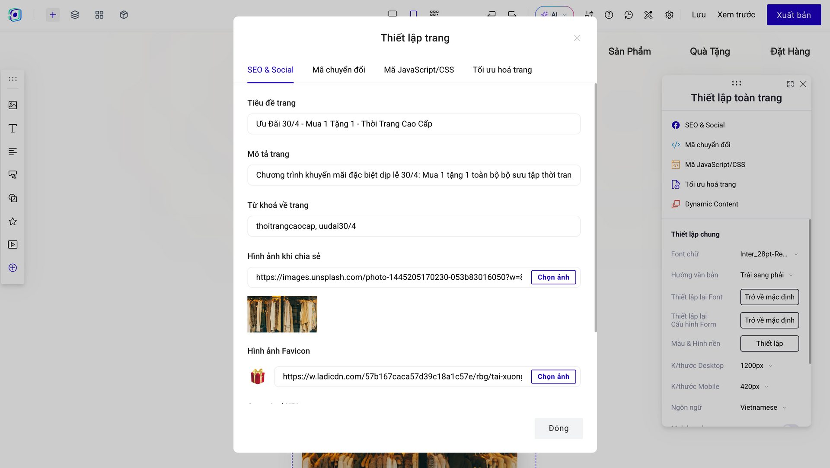Open the paragraph element tool

[13, 151]
